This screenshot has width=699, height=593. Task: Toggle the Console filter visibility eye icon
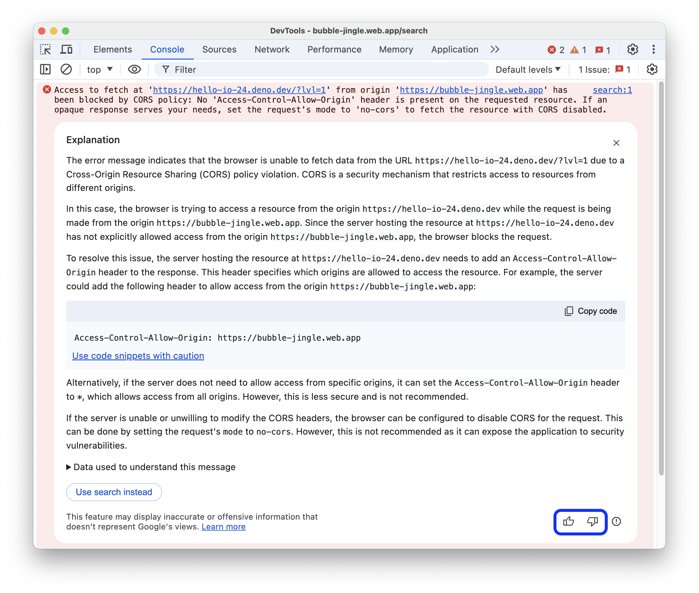133,70
